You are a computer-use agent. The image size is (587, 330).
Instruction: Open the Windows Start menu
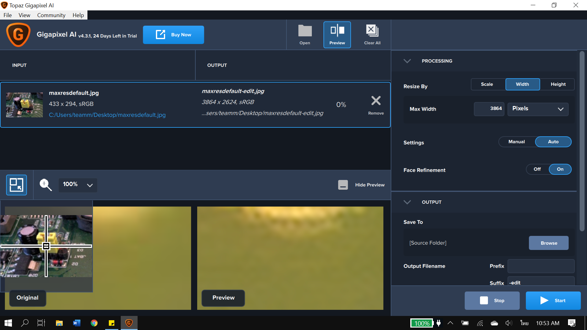point(8,323)
